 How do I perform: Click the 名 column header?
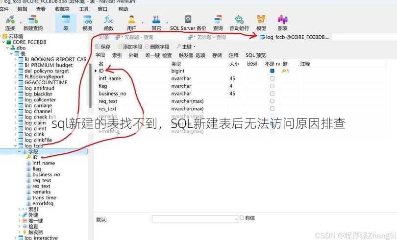click(x=101, y=64)
